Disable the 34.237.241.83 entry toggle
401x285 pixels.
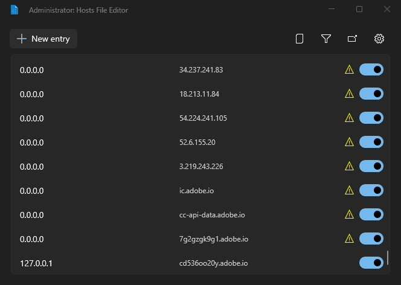371,69
